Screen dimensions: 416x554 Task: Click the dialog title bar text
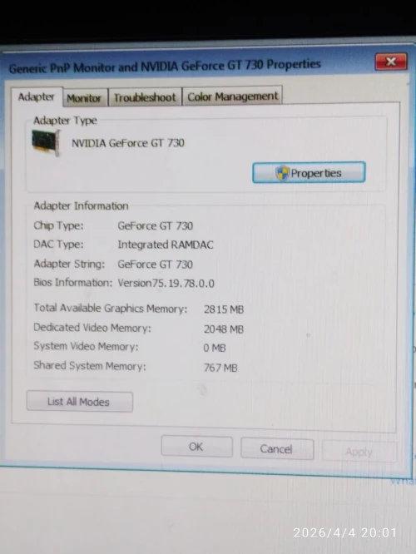pyautogui.click(x=165, y=66)
